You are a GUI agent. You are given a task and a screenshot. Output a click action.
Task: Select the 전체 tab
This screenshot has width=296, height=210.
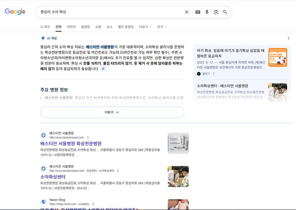pyautogui.click(x=58, y=27)
